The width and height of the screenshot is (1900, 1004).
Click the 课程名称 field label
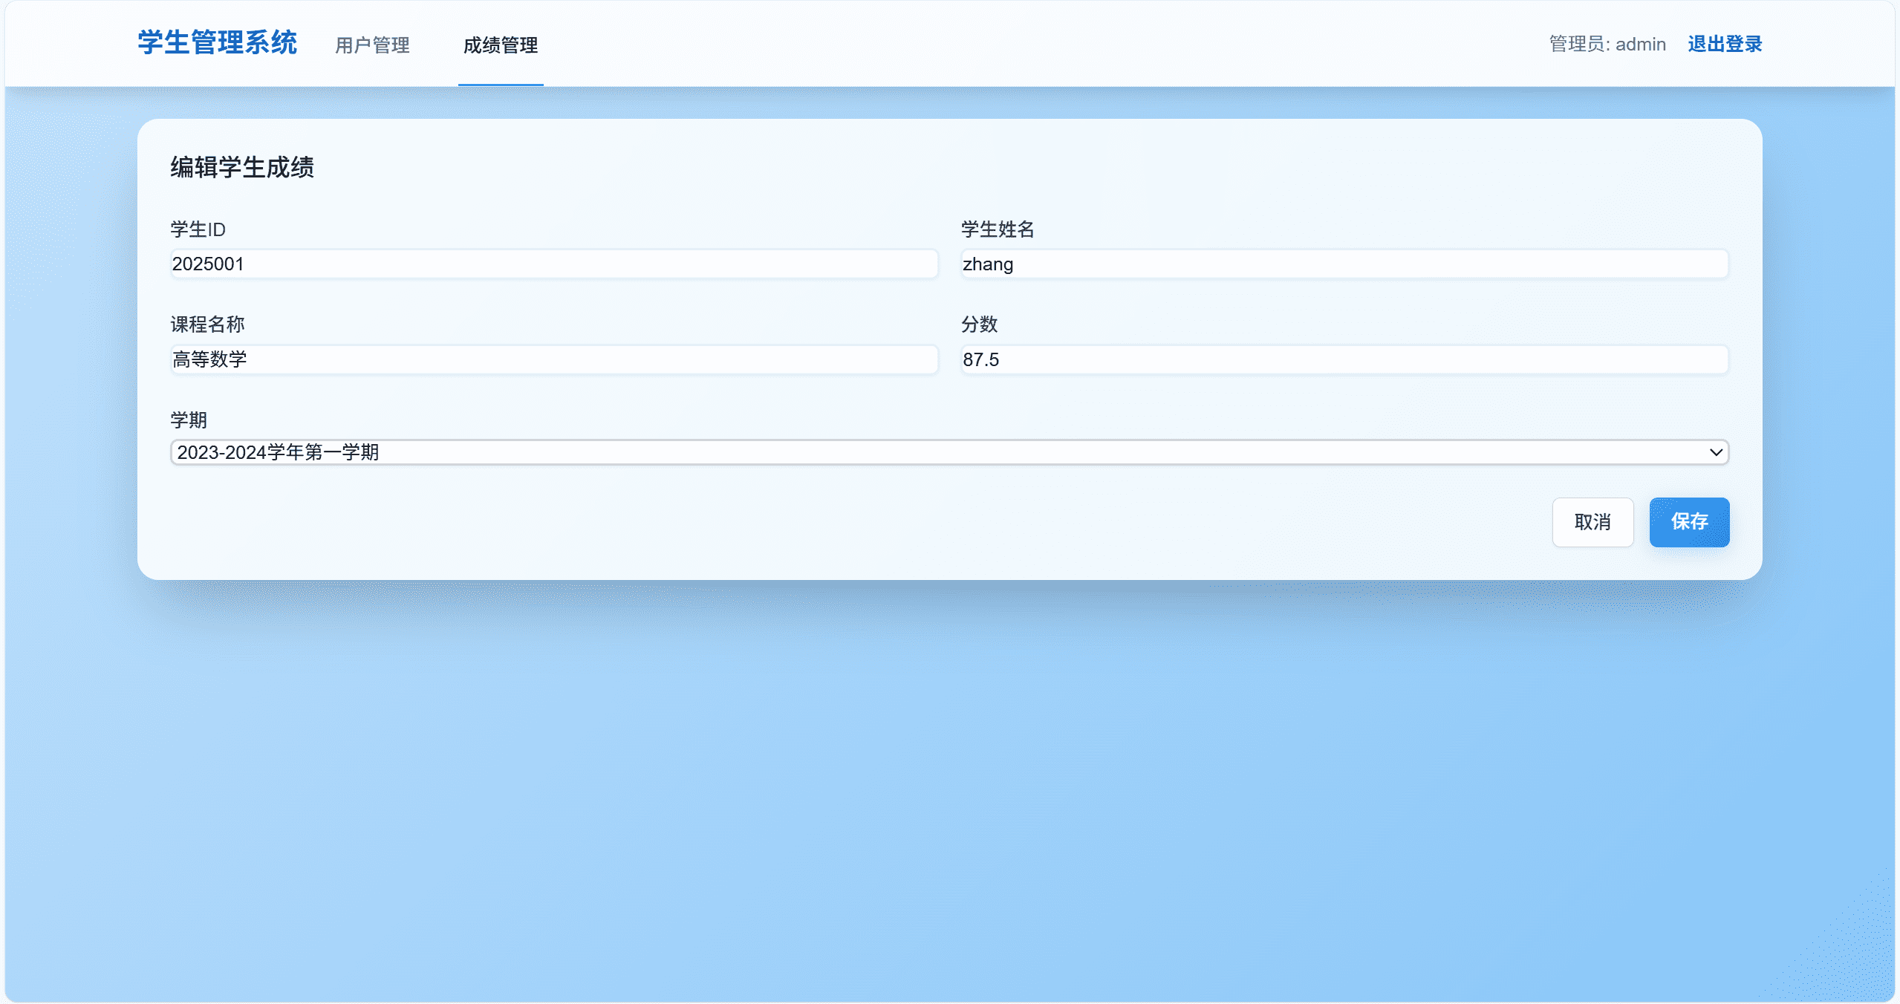[207, 325]
